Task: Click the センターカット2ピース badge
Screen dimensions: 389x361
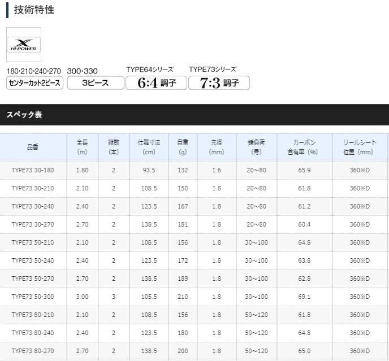Action: [33, 82]
